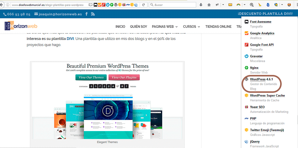
Task: Click the Horizonweb site logo
Action: pos(21,26)
